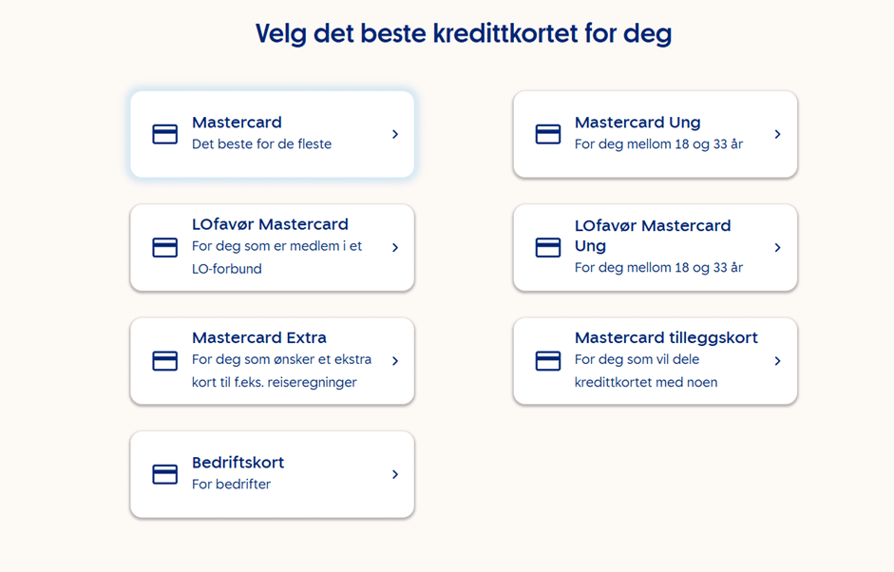This screenshot has height=572, width=894.
Task: Click the card icon beside Mastercard
Action: coord(165,134)
